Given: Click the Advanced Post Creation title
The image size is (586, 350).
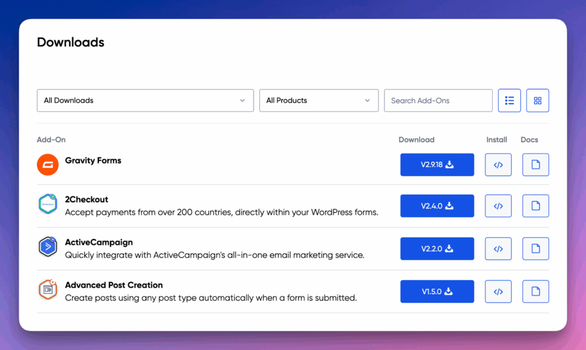Looking at the screenshot, I should 114,285.
